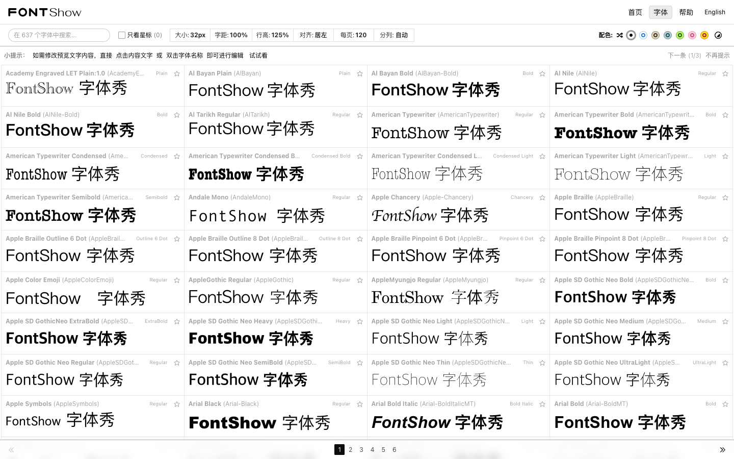Dismiss tips with 不再提示

(718, 56)
